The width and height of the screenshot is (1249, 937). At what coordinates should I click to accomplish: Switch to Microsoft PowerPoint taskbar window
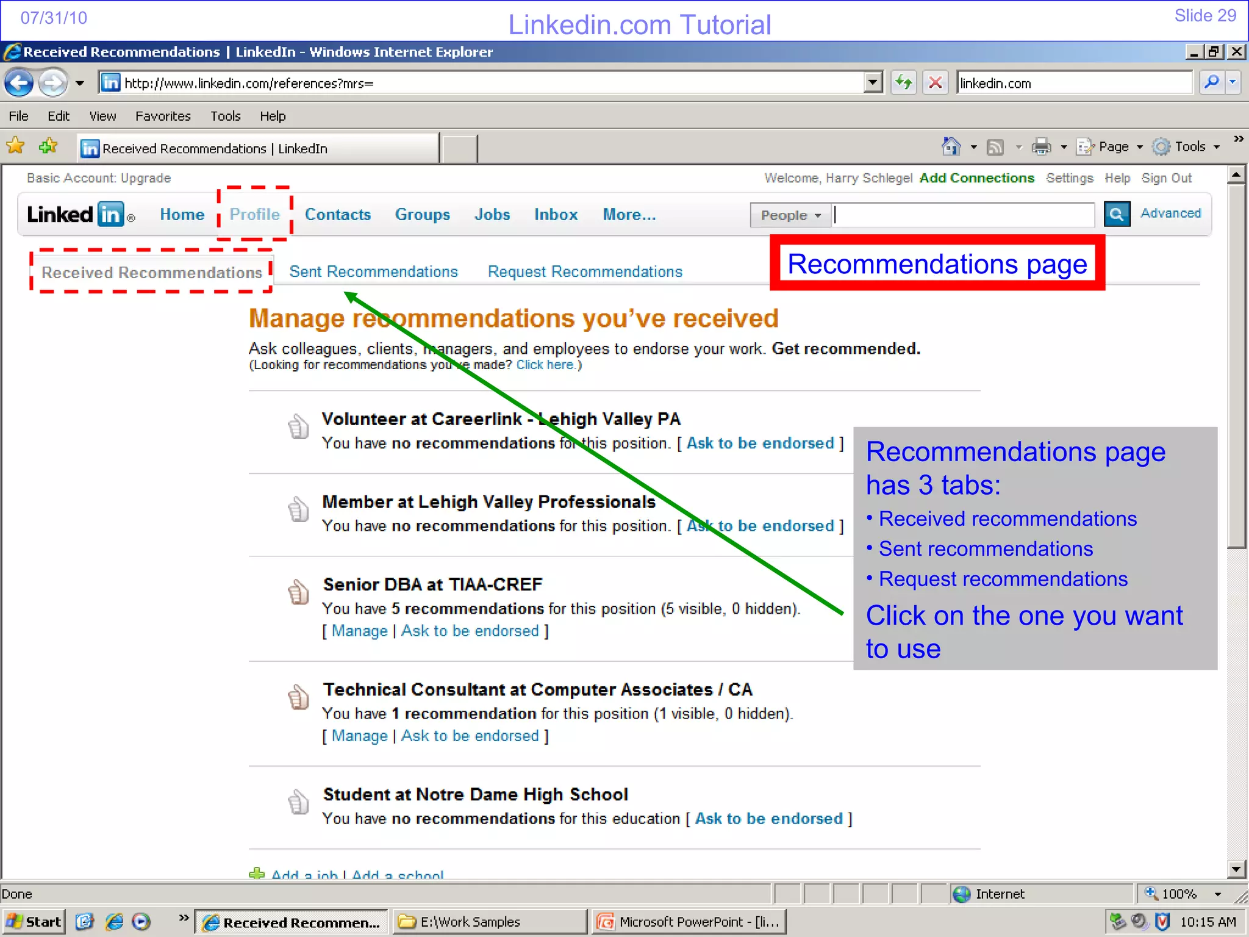coord(688,921)
